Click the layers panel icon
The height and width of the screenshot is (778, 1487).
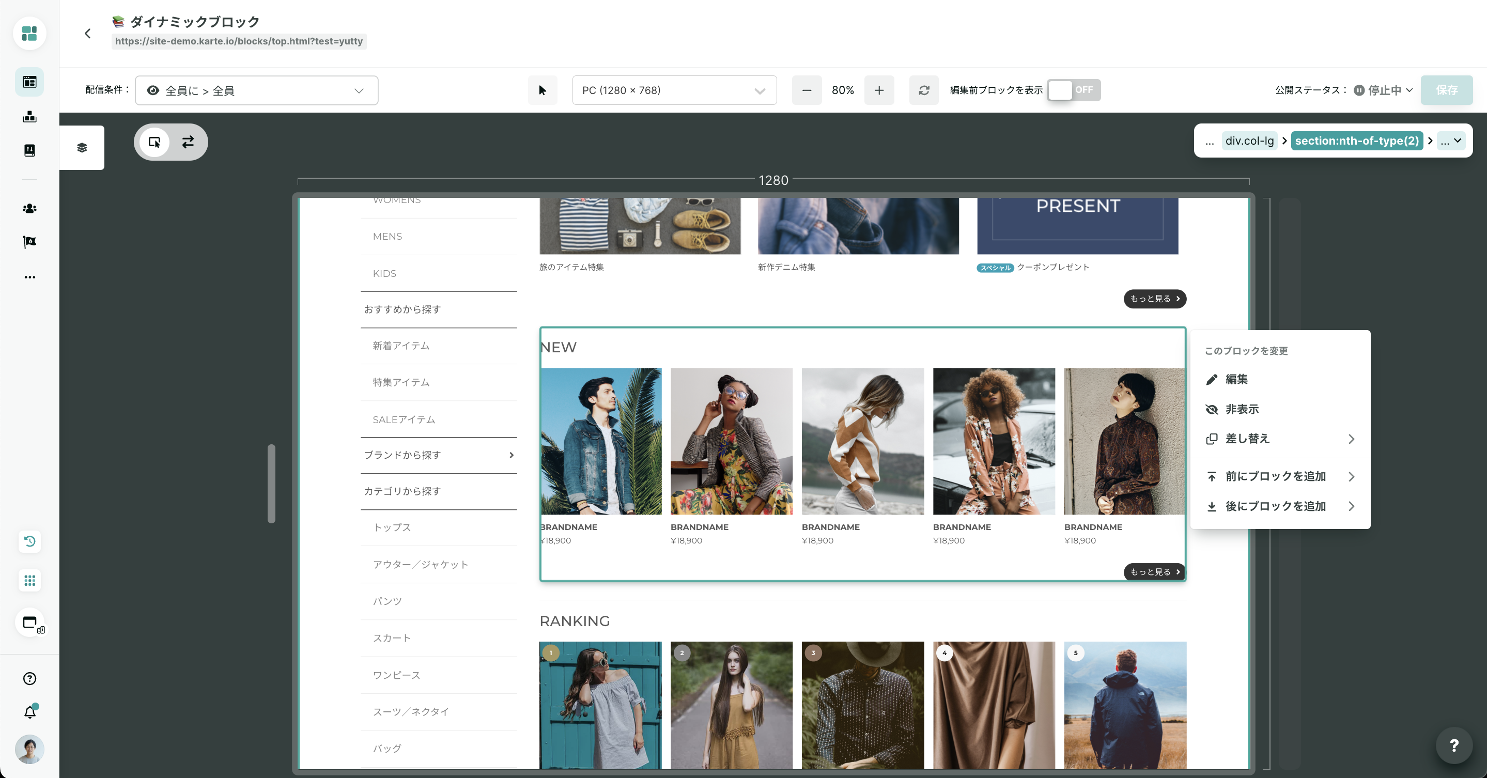[x=82, y=148]
